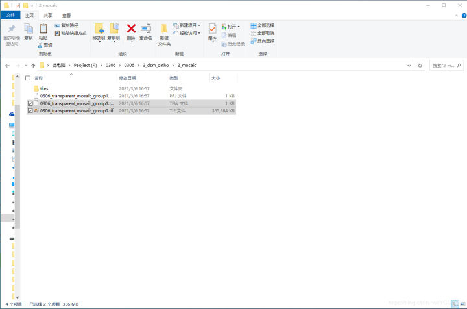467x309 pixels.
Task: Open Properties (属性) of selection
Action: [x=212, y=32]
